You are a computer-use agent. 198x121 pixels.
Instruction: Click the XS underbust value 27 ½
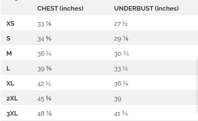point(121,24)
